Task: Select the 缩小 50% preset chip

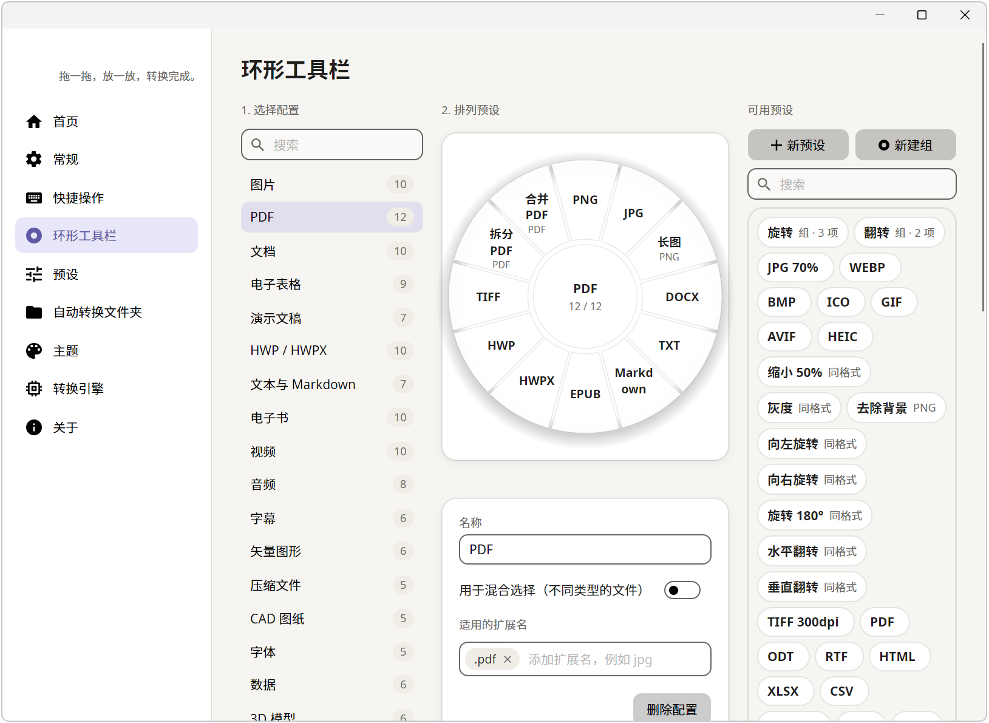Action: 814,372
